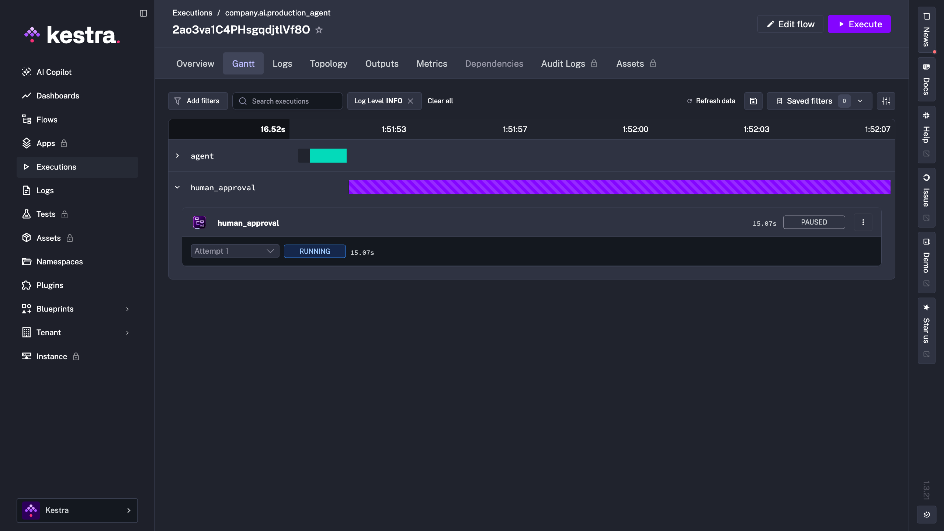Expand the agent task row
This screenshot has width=944, height=531.
177,156
